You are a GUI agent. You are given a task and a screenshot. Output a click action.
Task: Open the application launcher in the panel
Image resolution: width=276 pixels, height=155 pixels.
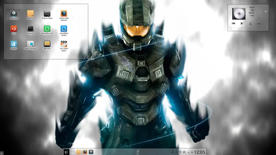coord(66,152)
